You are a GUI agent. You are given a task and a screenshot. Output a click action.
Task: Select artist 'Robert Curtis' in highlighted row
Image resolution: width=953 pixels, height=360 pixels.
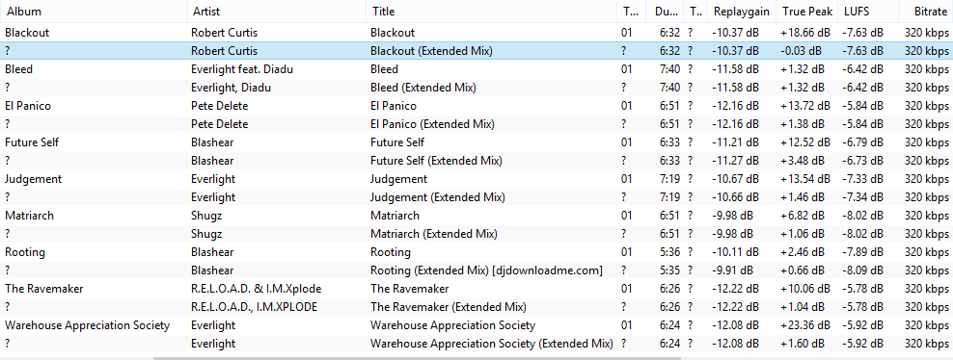coord(225,51)
